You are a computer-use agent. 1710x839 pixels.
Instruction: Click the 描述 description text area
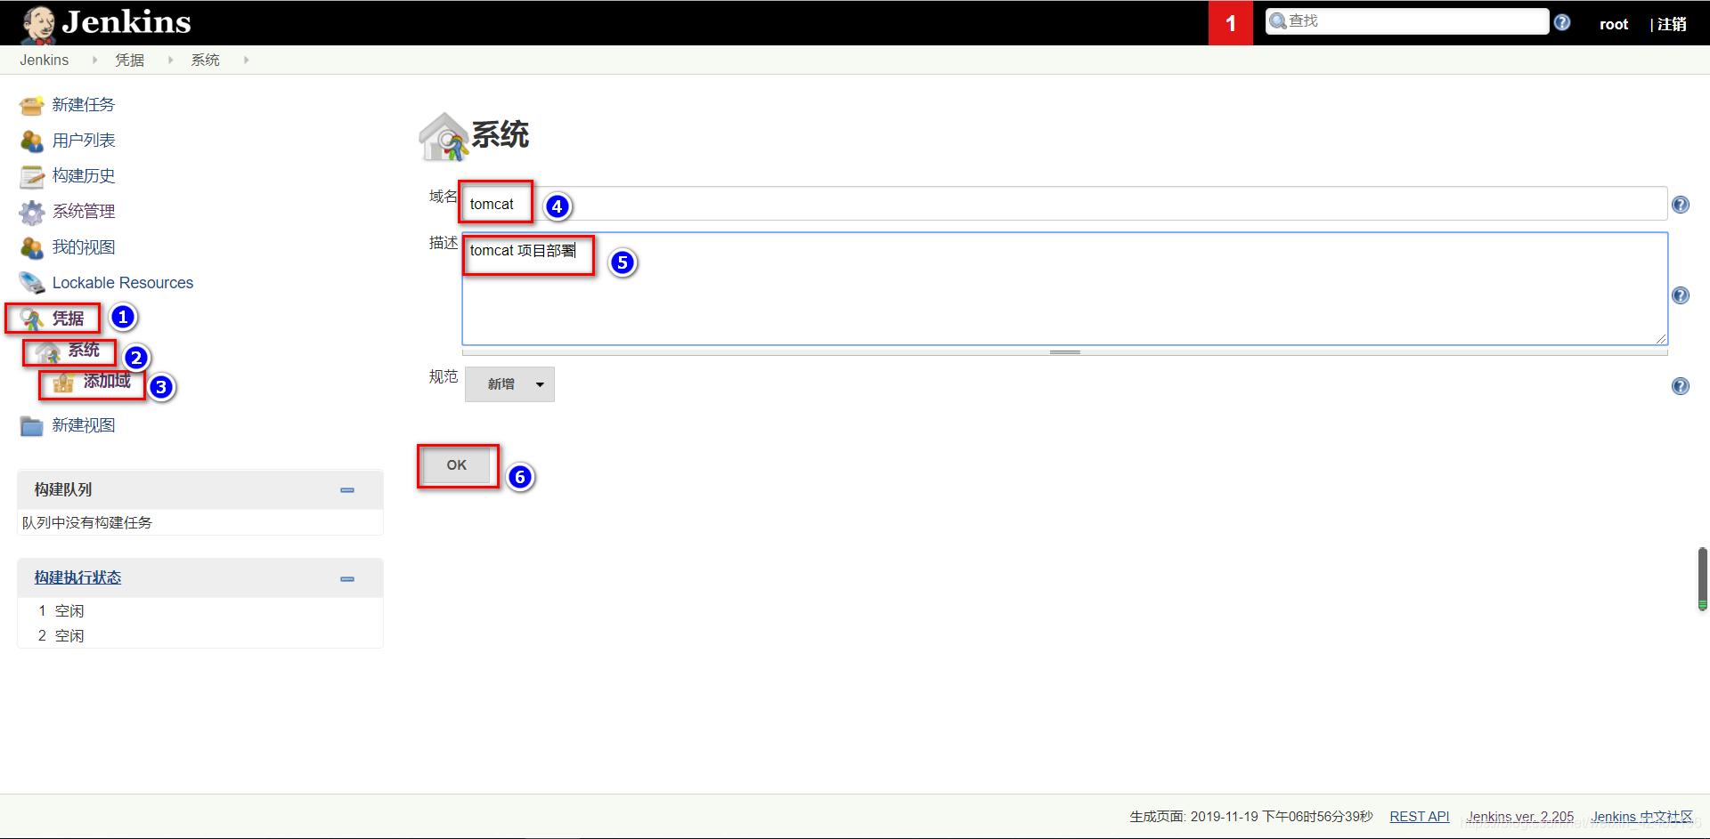click(1064, 289)
